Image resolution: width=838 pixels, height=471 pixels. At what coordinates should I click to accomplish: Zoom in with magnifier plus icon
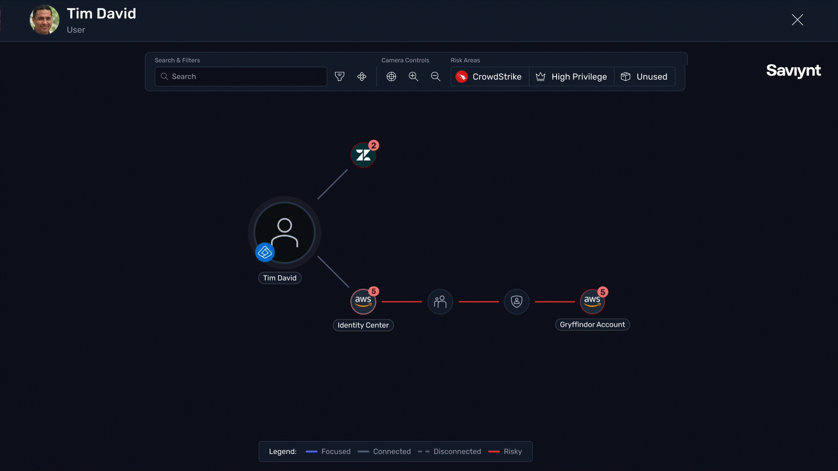(x=413, y=77)
